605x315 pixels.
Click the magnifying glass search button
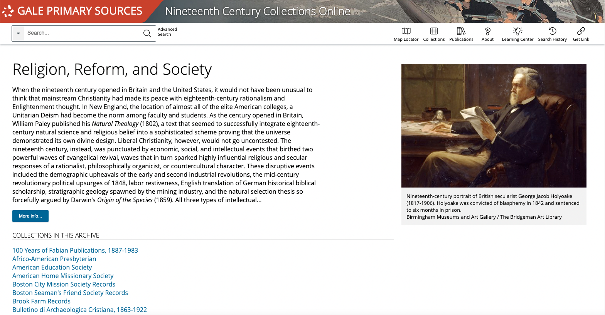[x=147, y=34]
